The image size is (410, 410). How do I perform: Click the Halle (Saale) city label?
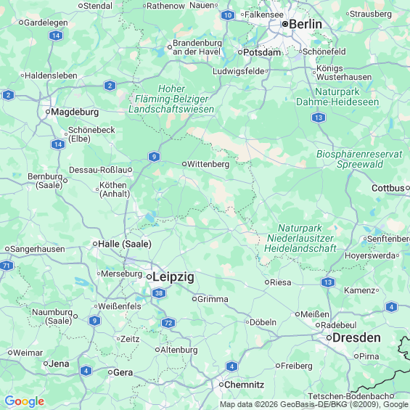[125, 244]
